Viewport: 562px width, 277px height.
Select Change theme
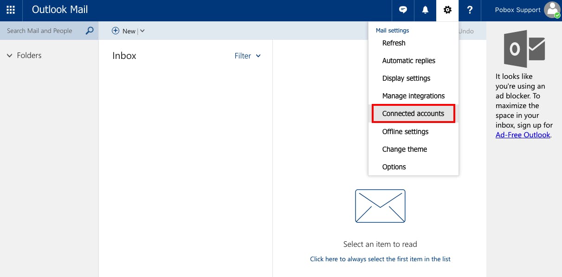pos(404,149)
